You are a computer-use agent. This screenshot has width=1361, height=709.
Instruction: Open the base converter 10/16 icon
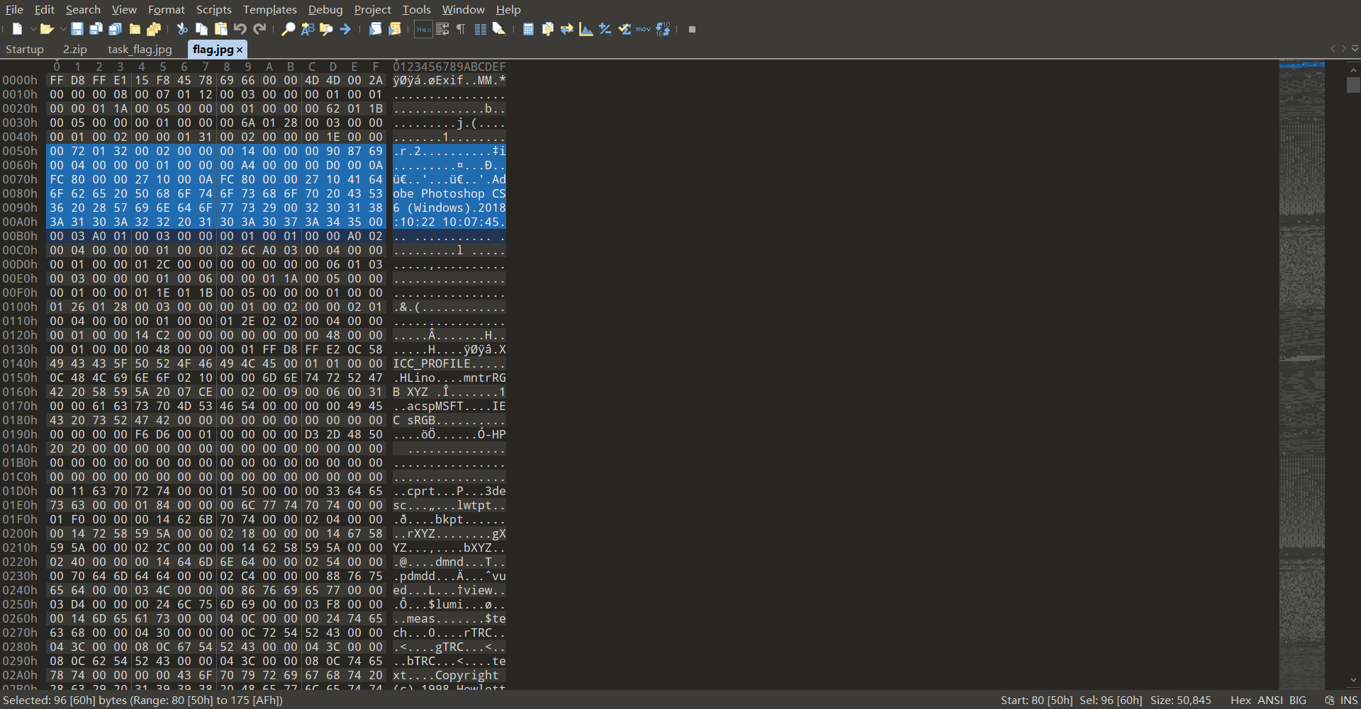pyautogui.click(x=663, y=29)
